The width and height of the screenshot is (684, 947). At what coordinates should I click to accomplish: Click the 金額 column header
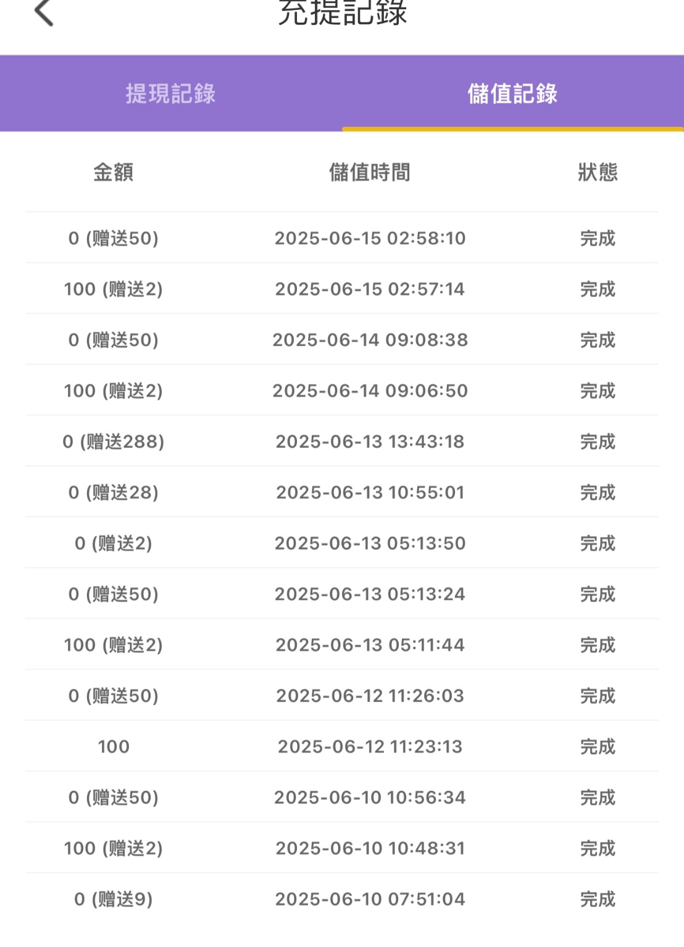[114, 172]
